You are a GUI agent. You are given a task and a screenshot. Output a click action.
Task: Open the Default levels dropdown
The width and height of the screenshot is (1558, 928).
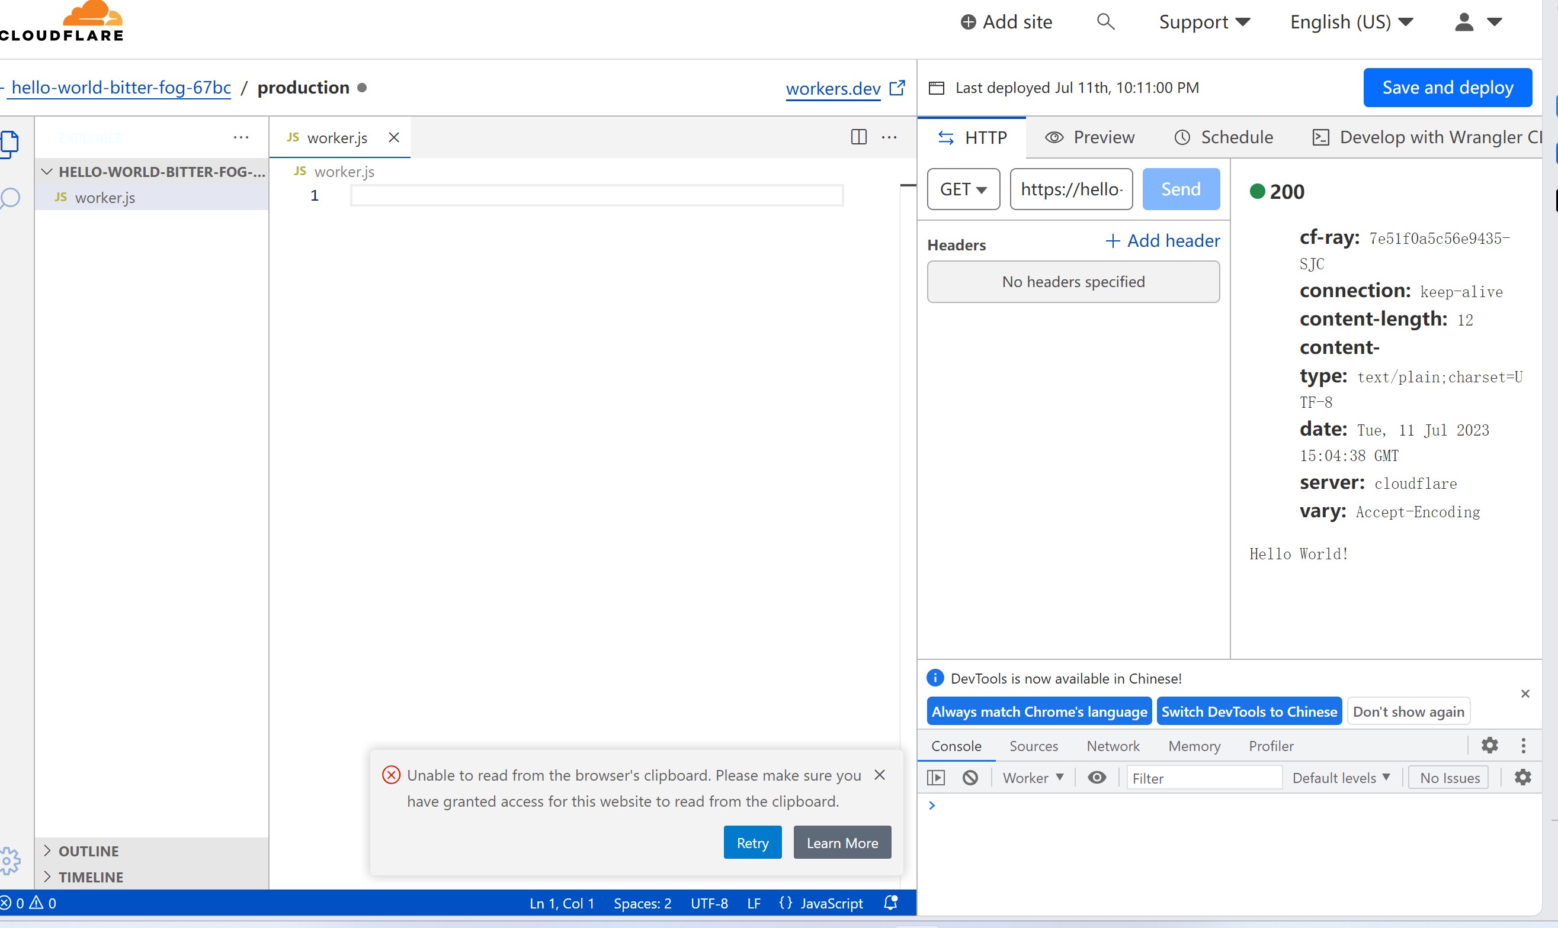click(1340, 777)
